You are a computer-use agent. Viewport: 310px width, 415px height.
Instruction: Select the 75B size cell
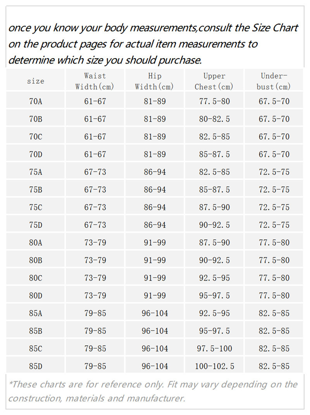(35, 190)
